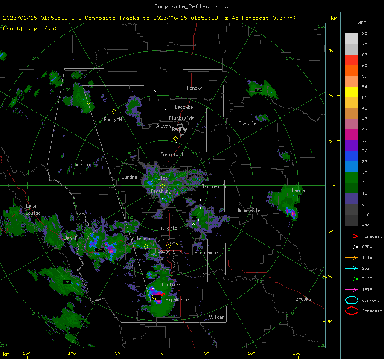Click the Okotoks town label

(171, 285)
